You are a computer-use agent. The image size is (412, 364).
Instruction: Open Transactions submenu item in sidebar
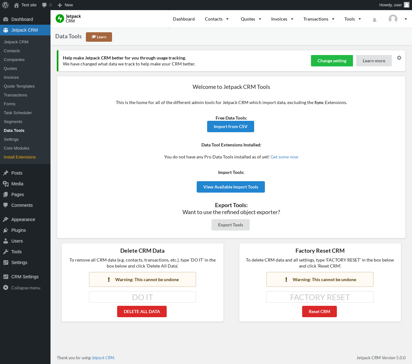tap(25, 95)
